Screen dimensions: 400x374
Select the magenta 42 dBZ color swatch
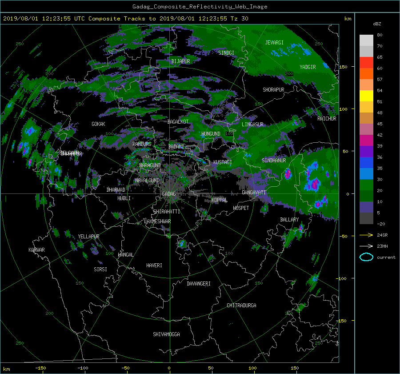pos(366,141)
